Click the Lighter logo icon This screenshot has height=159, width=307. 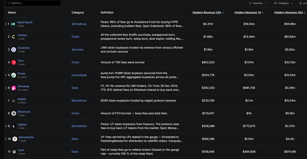pyautogui.click(x=14, y=126)
